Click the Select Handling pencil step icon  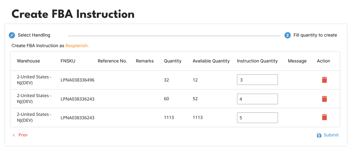pyautogui.click(x=12, y=35)
